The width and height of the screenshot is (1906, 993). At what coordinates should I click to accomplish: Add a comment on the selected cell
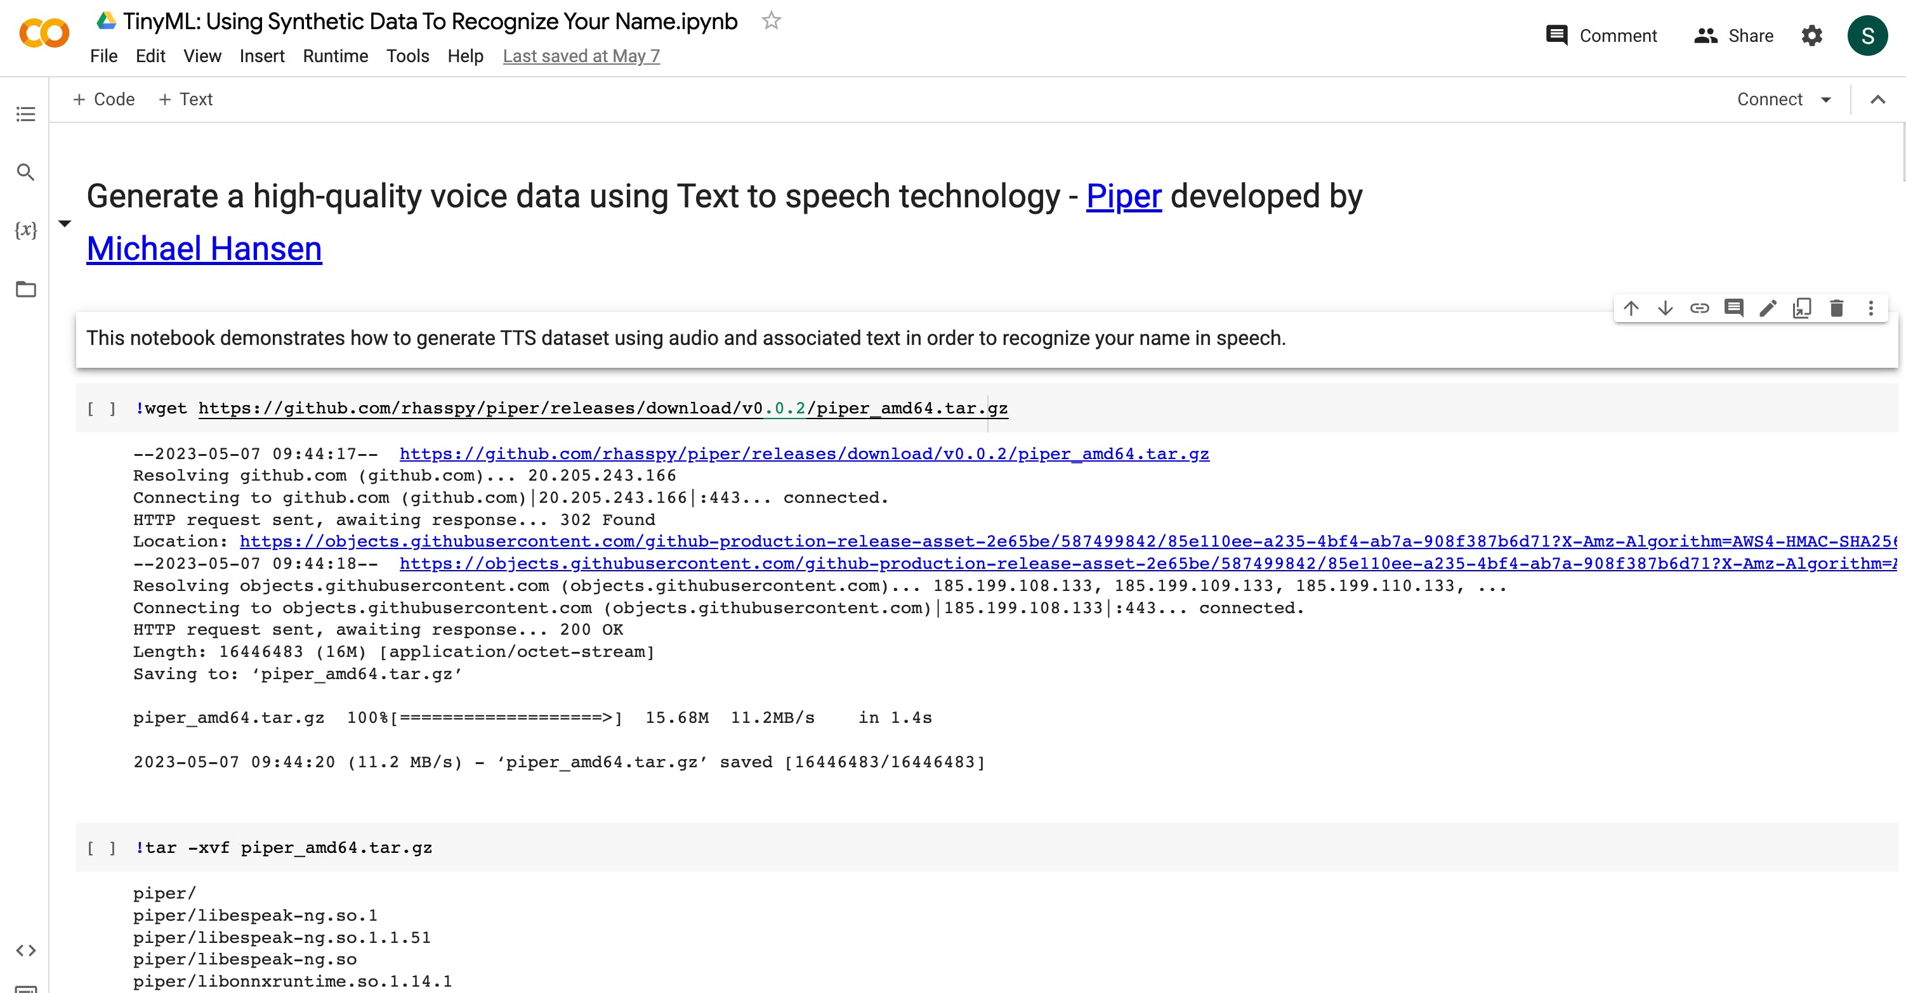[x=1733, y=308]
